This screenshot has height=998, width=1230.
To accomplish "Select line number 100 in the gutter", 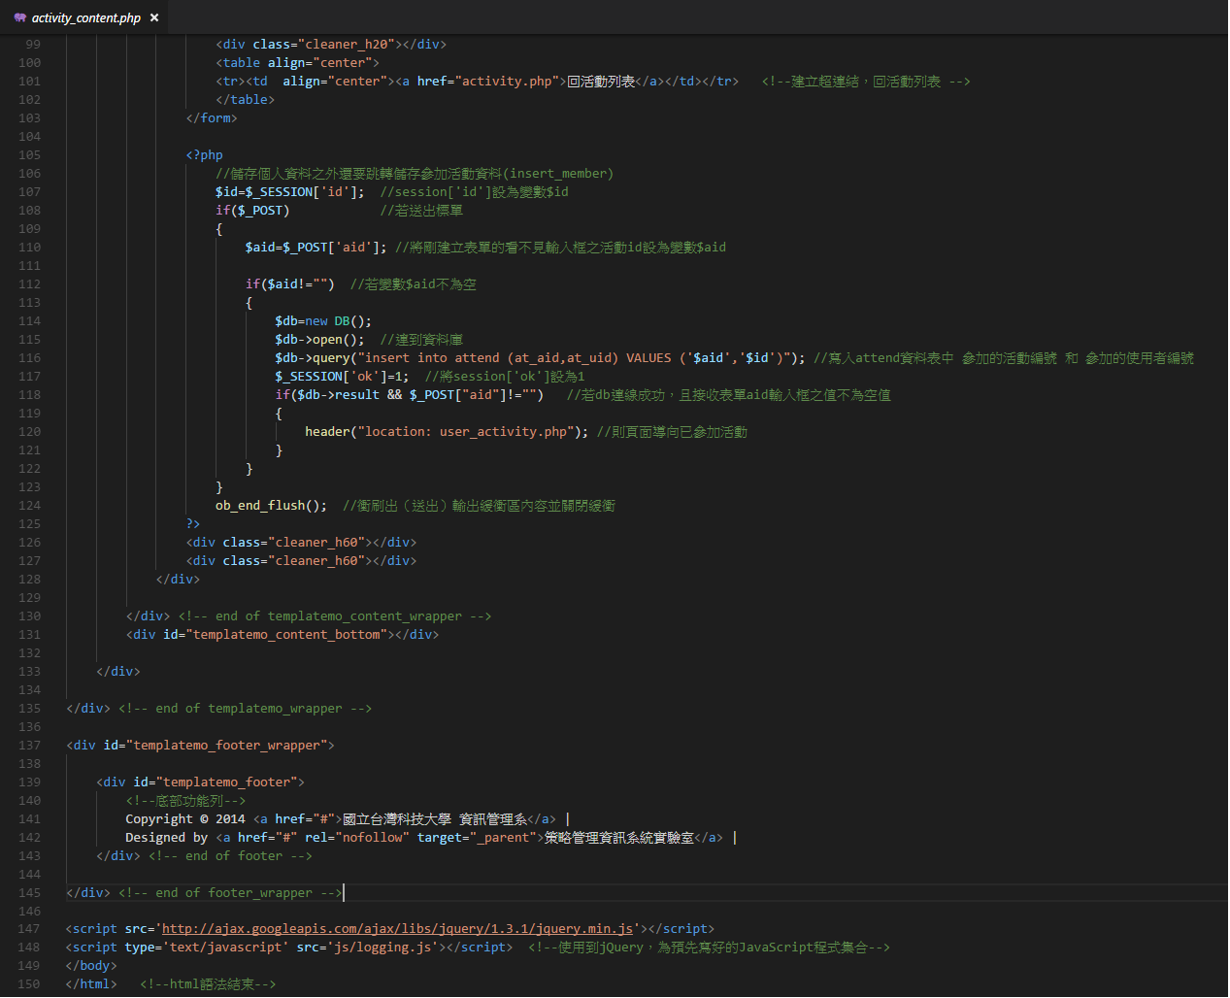I will [30, 63].
